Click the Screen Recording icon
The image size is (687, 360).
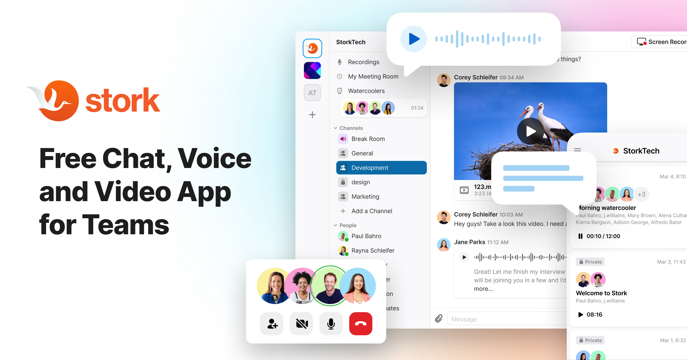(638, 43)
